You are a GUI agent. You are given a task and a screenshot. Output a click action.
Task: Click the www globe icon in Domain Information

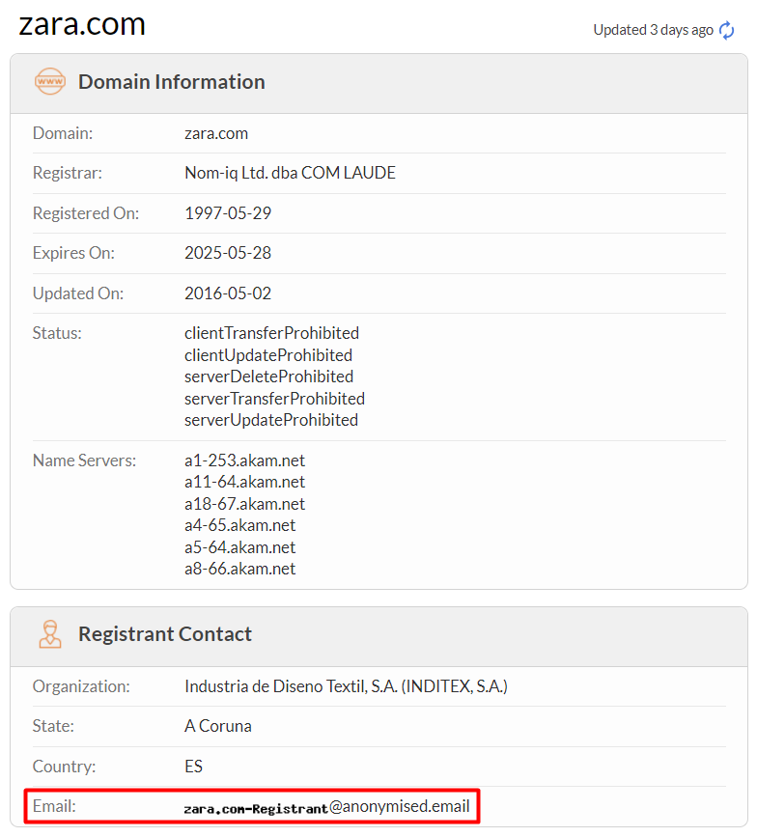point(49,82)
